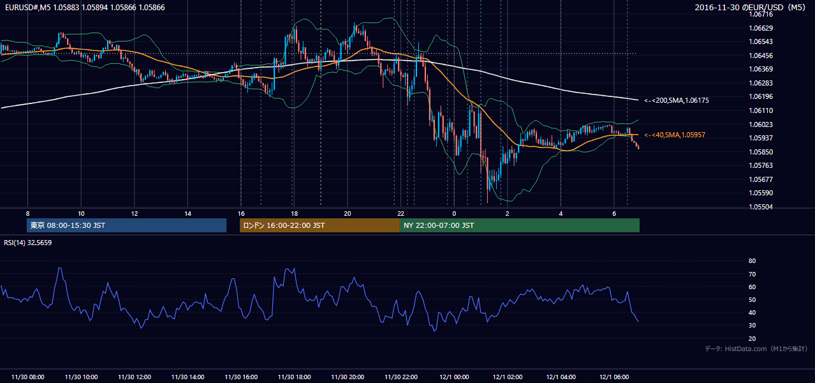Click hour label 22 under the price chart
Image resolution: width=815 pixels, height=383 pixels.
[400, 213]
